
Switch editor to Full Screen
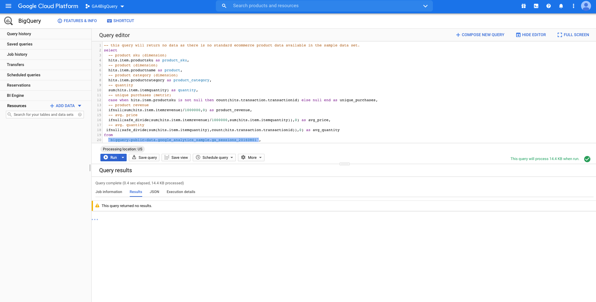point(573,35)
